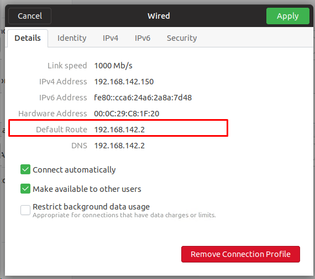The image size is (315, 279).
Task: Click the IP value in the DNS row
Action: click(119, 146)
